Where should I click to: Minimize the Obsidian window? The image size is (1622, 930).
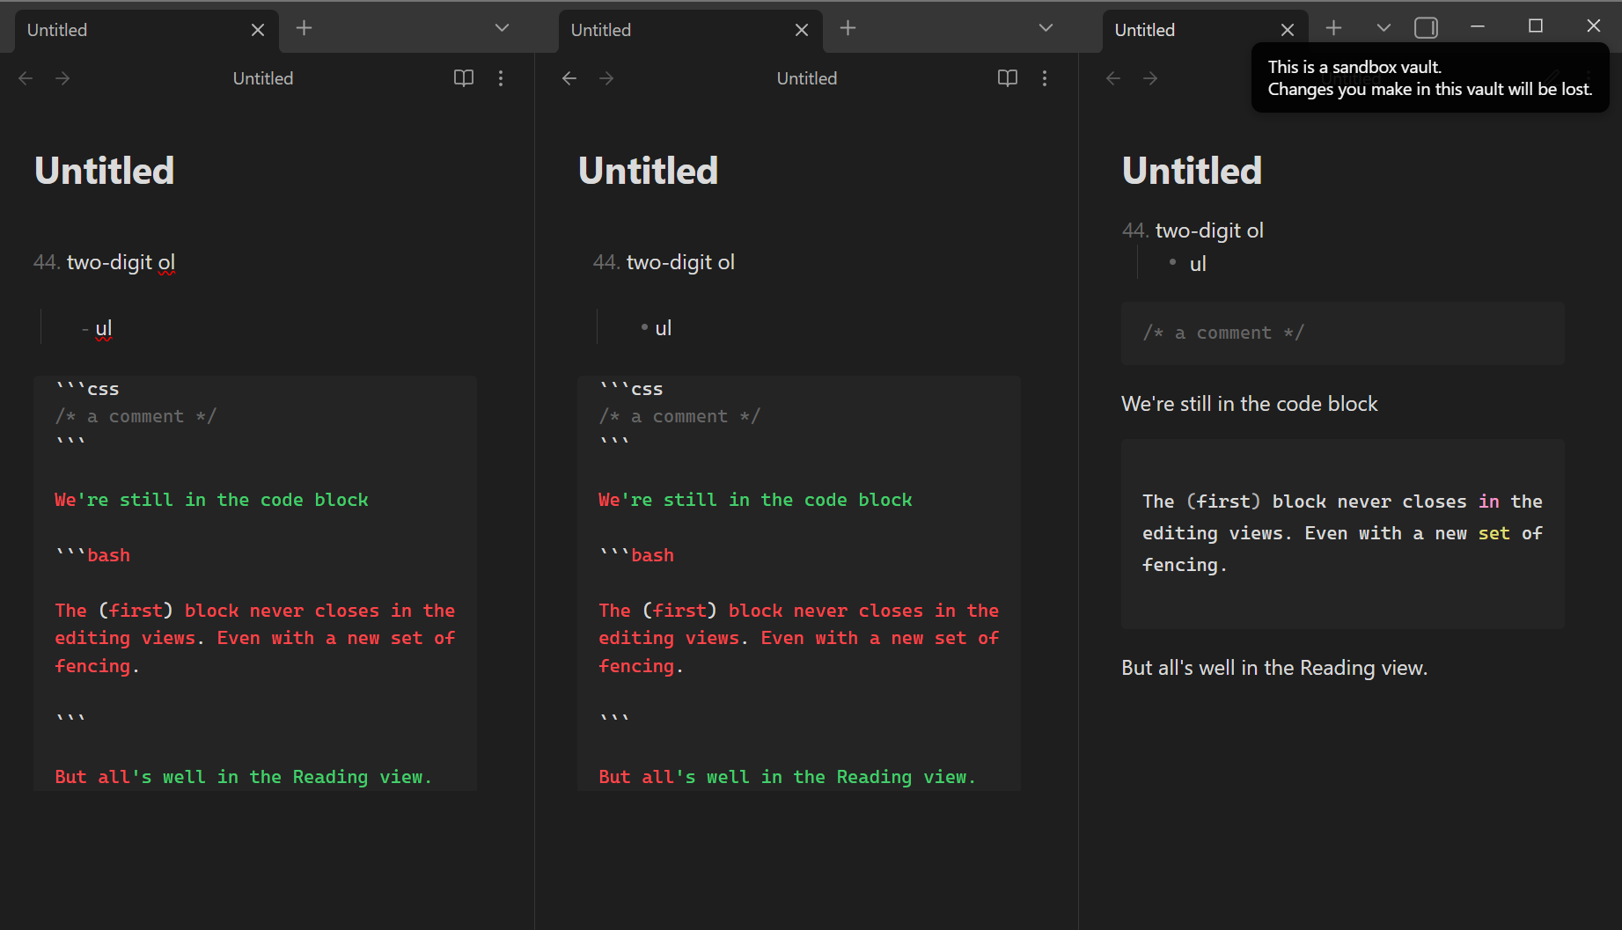coord(1478,26)
